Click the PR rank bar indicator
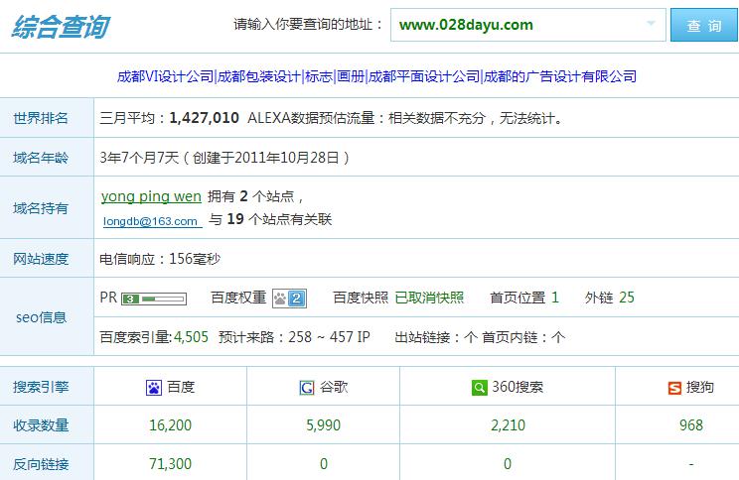 tap(154, 298)
